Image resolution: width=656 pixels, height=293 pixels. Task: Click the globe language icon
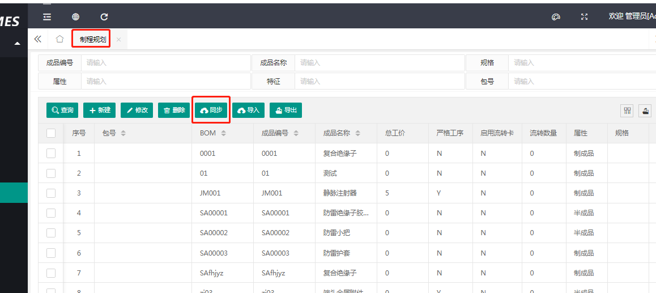tap(75, 17)
